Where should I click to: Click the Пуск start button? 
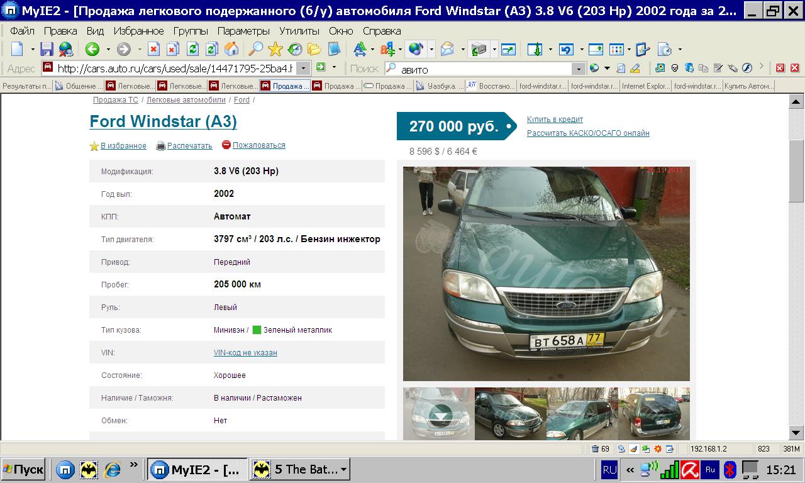click(x=23, y=469)
